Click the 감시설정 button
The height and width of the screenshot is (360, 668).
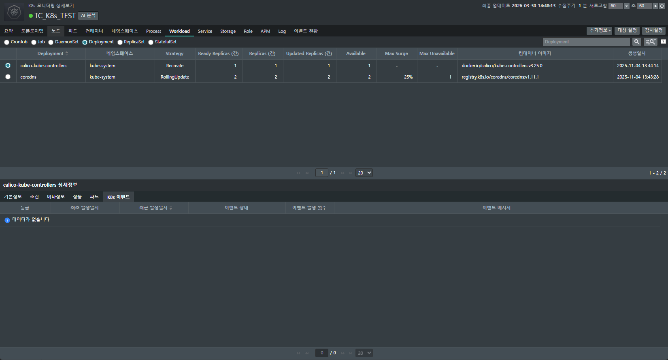pyautogui.click(x=653, y=31)
